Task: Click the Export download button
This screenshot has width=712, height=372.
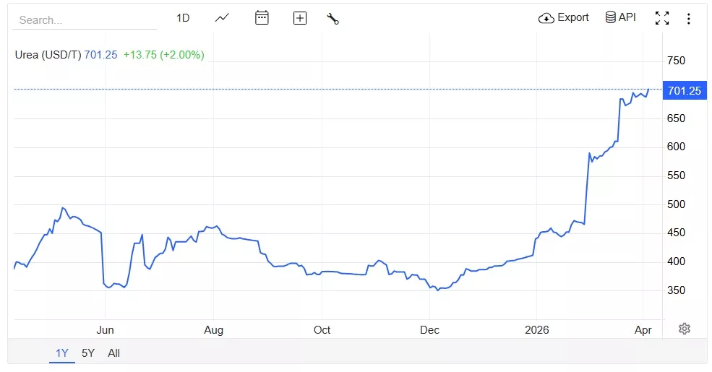Action: click(564, 18)
